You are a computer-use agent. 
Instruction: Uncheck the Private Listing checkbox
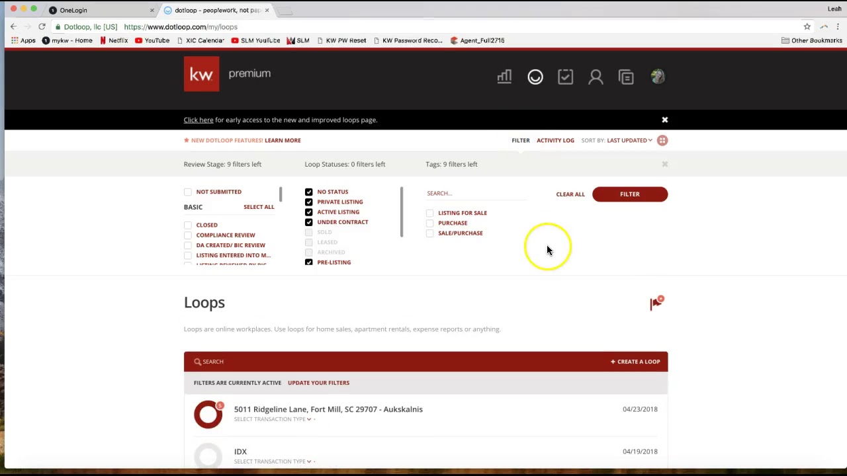tap(309, 202)
